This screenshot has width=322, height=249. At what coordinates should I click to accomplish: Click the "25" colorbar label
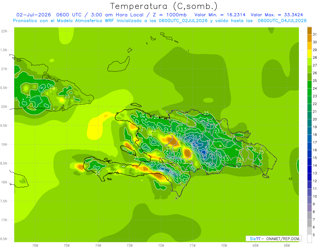[315, 81]
